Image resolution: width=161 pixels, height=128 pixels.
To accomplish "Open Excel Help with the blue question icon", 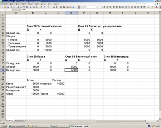I will point(73,7).
